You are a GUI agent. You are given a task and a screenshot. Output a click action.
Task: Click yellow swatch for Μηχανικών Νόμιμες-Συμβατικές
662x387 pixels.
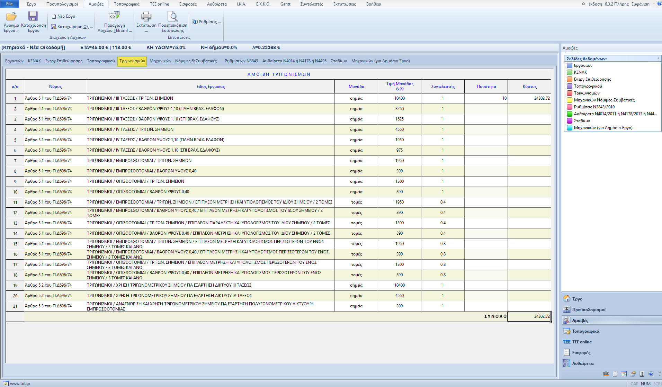click(570, 100)
